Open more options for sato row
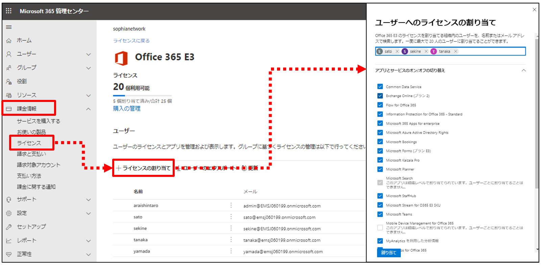Screen dimensions: 543x265 pos(231,217)
